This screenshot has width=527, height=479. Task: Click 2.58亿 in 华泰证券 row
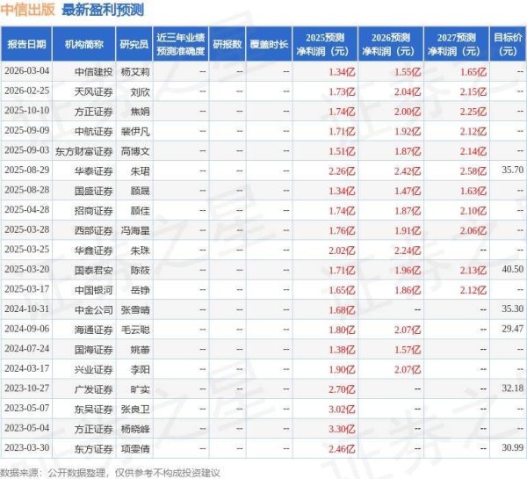(x=473, y=171)
